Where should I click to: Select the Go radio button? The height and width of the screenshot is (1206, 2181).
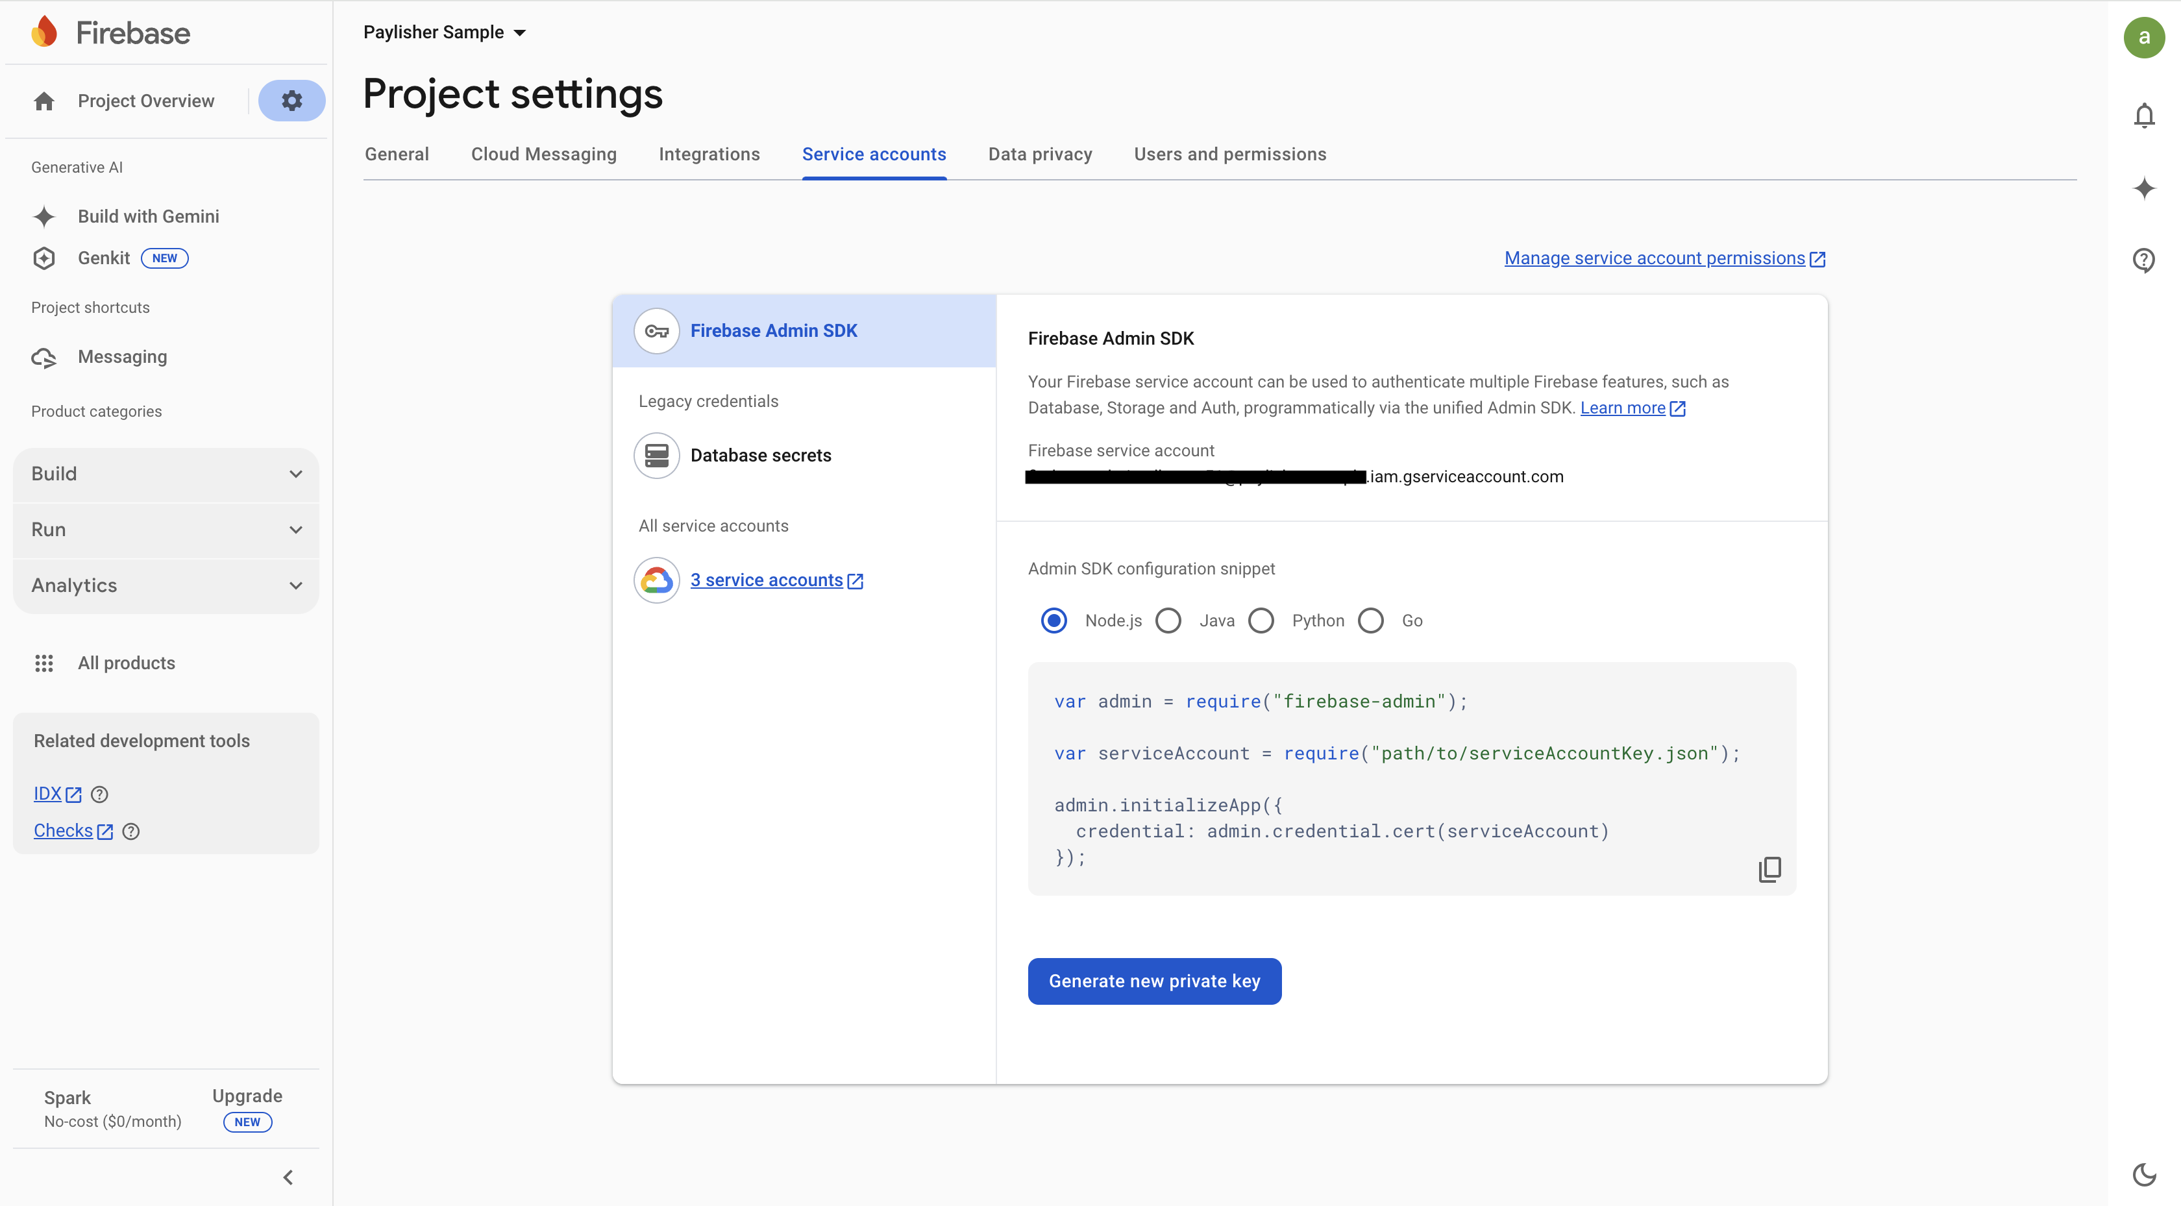[x=1371, y=621]
